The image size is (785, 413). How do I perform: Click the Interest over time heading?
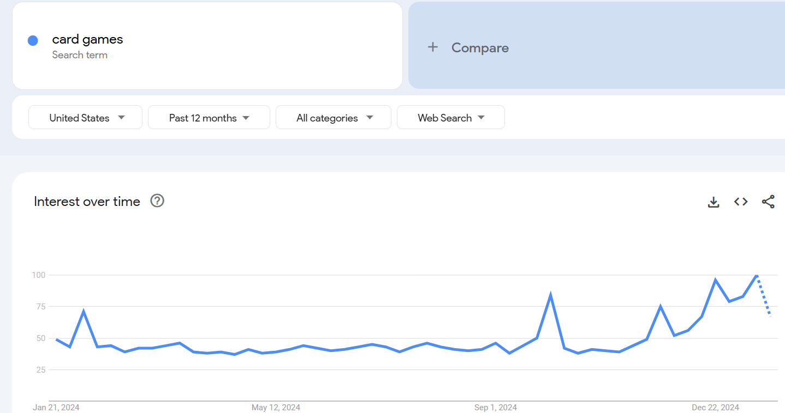click(x=87, y=201)
